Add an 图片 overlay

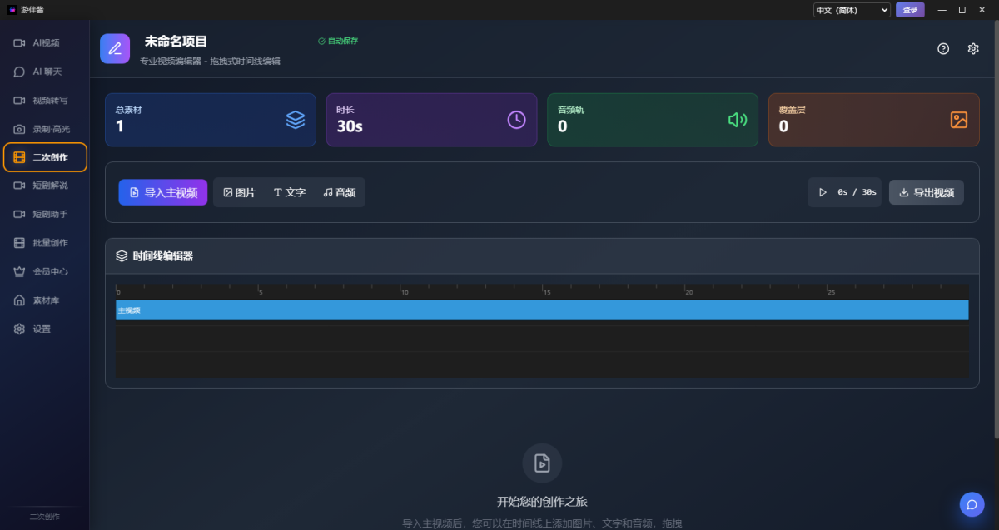tap(240, 192)
